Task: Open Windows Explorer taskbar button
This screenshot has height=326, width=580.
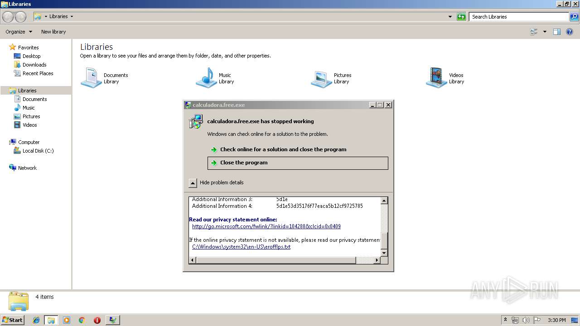Action: tap(51, 320)
